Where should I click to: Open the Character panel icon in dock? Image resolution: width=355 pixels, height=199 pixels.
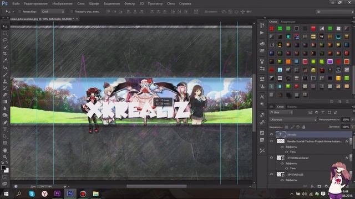tap(262, 97)
